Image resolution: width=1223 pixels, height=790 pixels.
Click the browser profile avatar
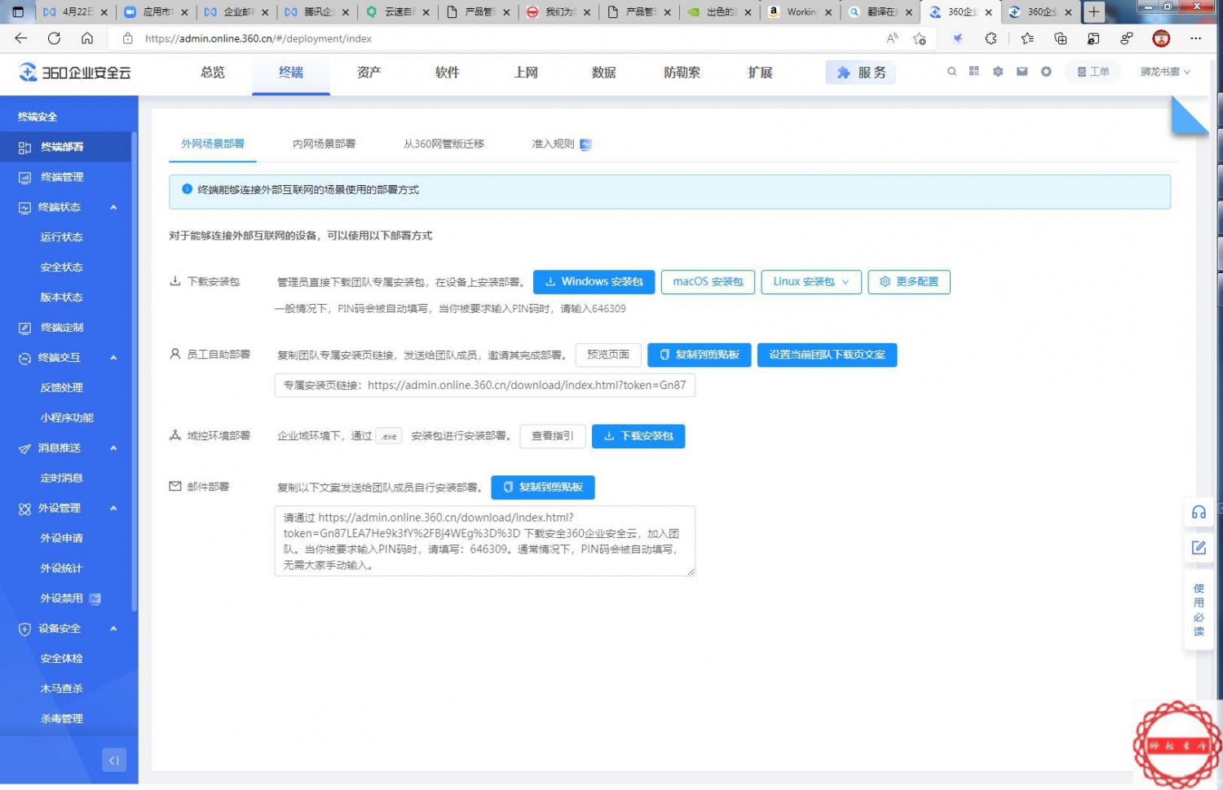point(1161,38)
